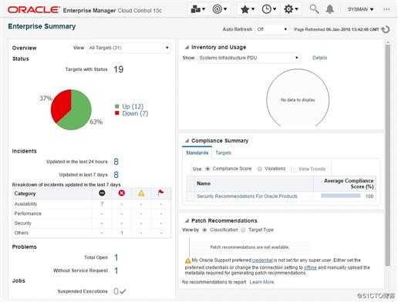Click the Critical red X column icon
The height and width of the screenshot is (302, 398).
click(122, 193)
